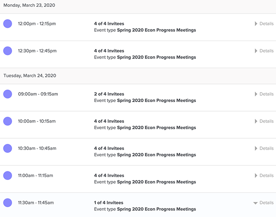The height and width of the screenshot is (217, 276).
Task: Expand Details arrow for 11:00am - 11:15am meeting
Action: 256,176
